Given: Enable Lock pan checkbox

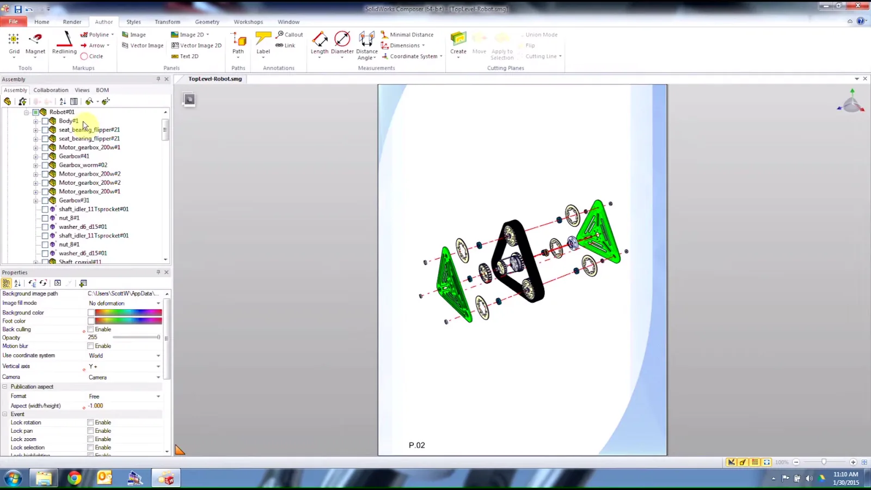Looking at the screenshot, I should click(91, 431).
